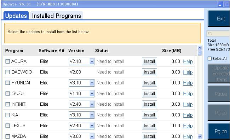Install the HYUNDAI program
The image size is (230, 140).
149,83
